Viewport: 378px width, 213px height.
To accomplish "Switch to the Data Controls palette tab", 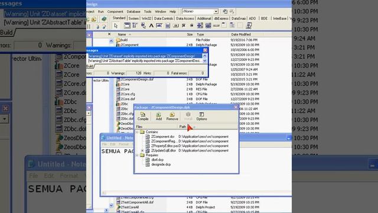I will point(164,18).
